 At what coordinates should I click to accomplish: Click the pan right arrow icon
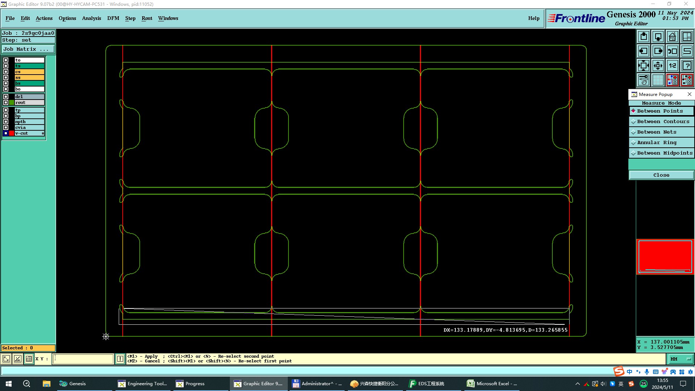pyautogui.click(x=658, y=51)
